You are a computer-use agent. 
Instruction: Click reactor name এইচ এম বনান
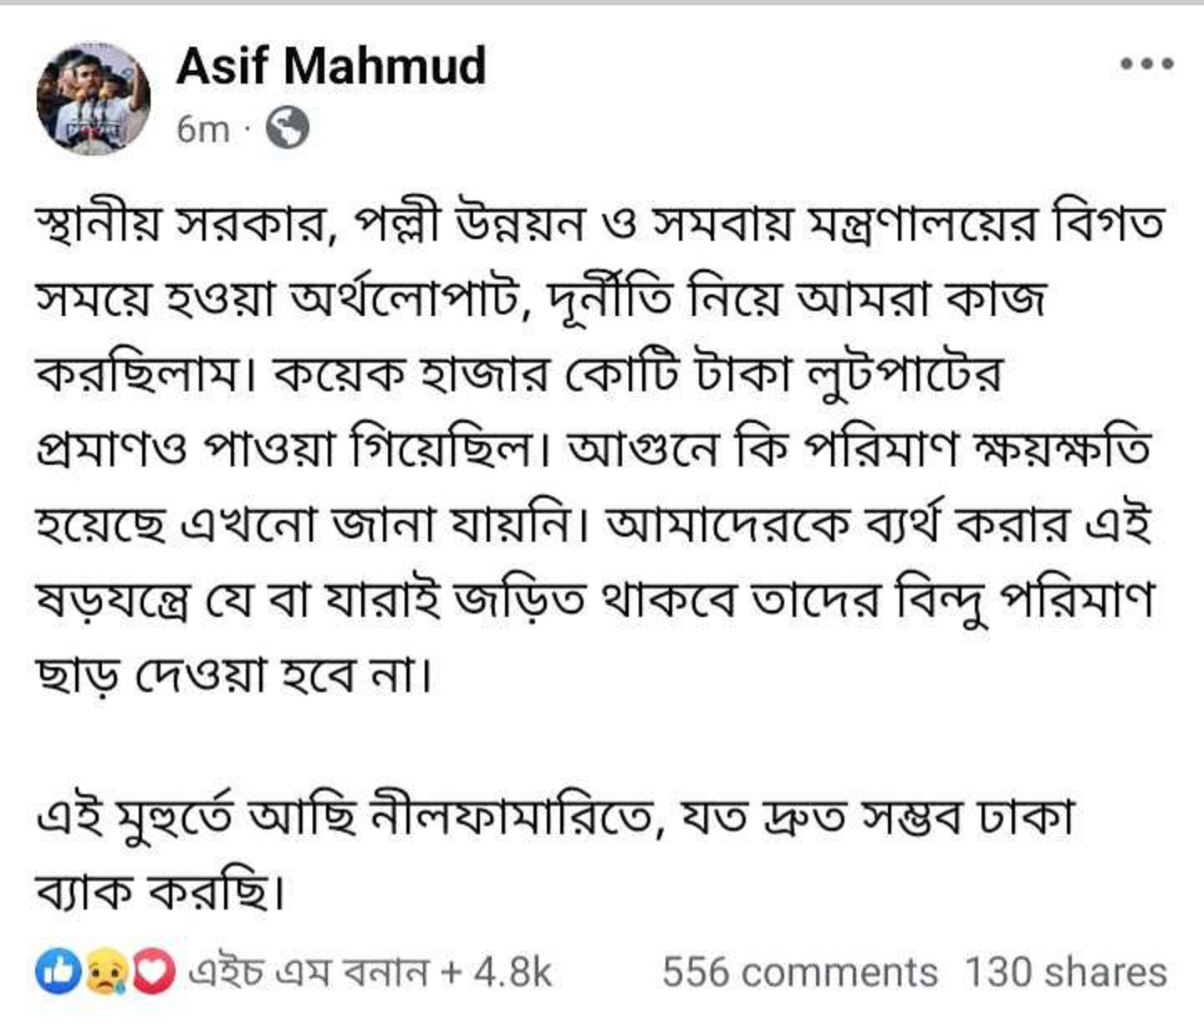click(308, 972)
